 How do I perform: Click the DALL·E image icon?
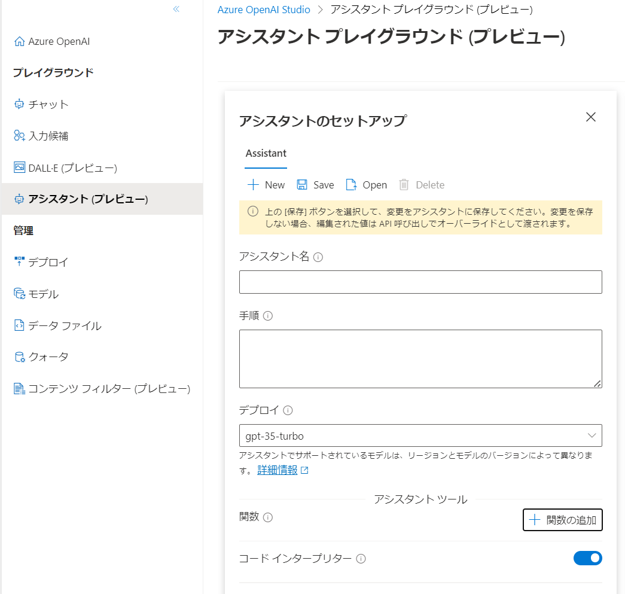click(x=19, y=167)
